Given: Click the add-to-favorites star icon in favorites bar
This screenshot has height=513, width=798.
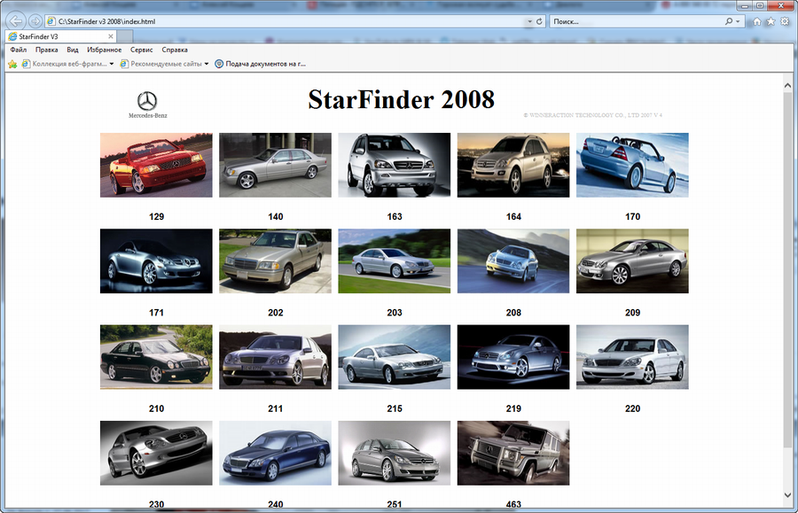Looking at the screenshot, I should click(12, 64).
